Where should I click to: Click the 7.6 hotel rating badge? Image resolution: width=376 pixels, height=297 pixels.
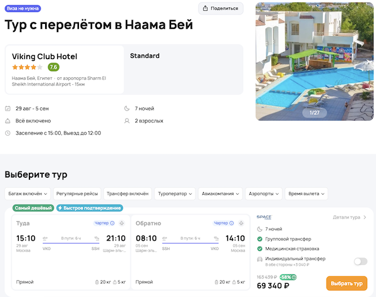tap(53, 67)
